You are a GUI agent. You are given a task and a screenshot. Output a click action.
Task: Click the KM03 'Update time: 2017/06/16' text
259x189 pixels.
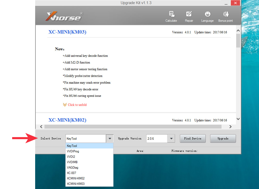click(x=211, y=32)
